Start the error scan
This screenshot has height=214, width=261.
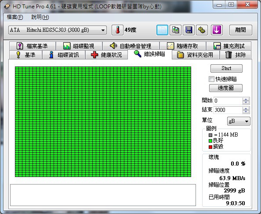(226, 68)
